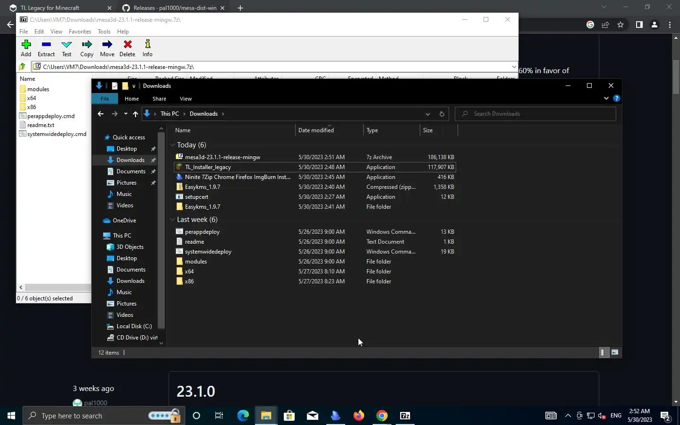Select the modules folder in 7-Zip
This screenshot has width=680, height=425.
(34, 89)
